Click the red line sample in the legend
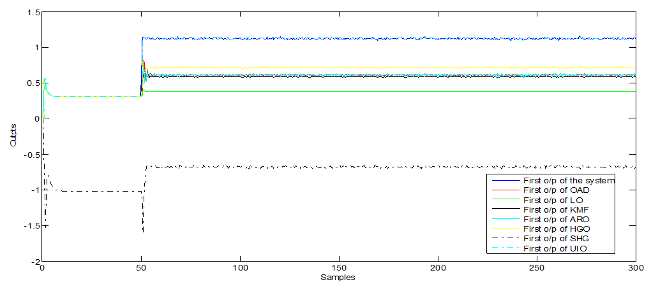 click(504, 190)
